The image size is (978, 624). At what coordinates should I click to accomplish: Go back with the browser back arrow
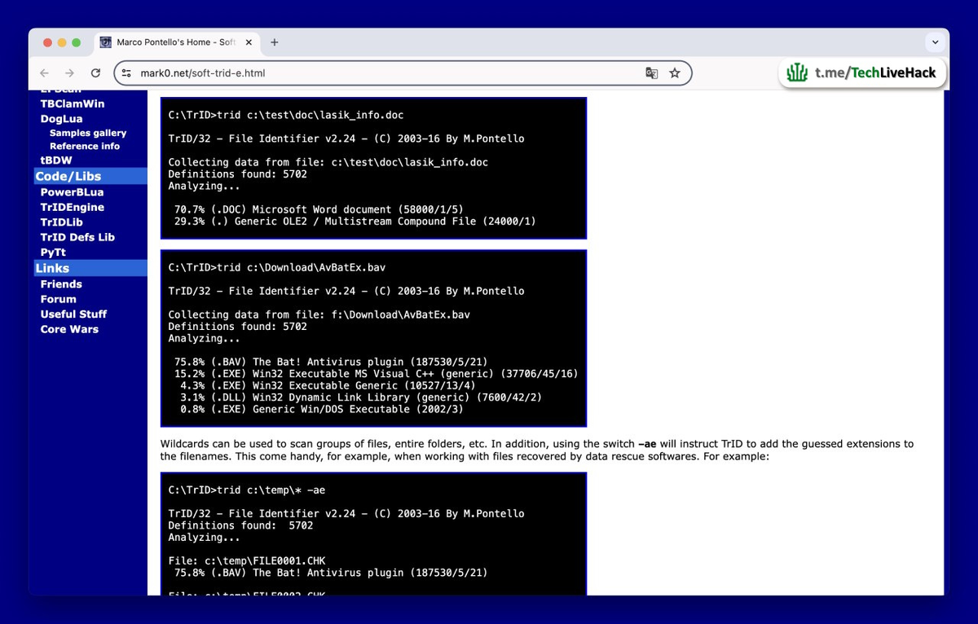click(44, 73)
